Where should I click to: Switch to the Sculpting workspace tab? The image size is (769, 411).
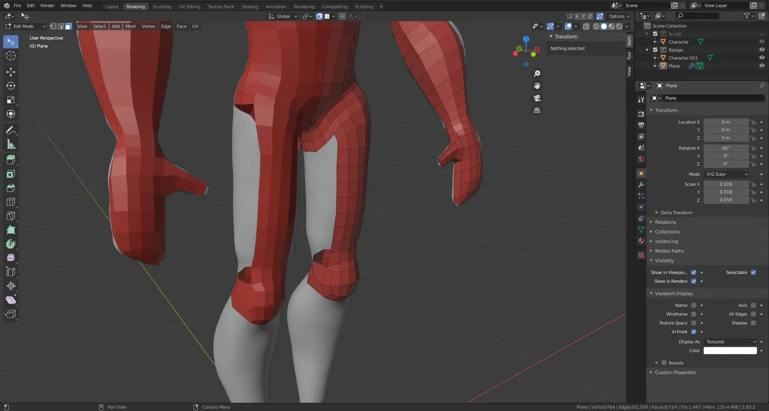coord(162,7)
